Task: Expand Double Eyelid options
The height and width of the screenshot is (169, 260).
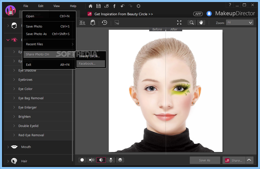Action: coord(14,126)
